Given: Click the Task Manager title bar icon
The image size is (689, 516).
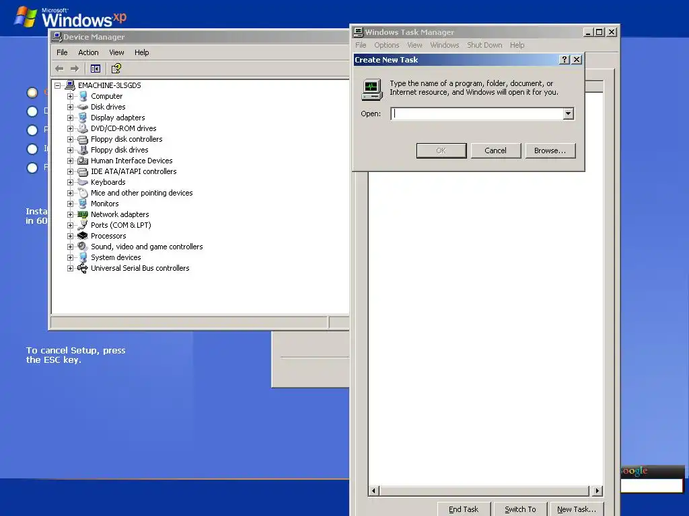Looking at the screenshot, I should click(359, 32).
